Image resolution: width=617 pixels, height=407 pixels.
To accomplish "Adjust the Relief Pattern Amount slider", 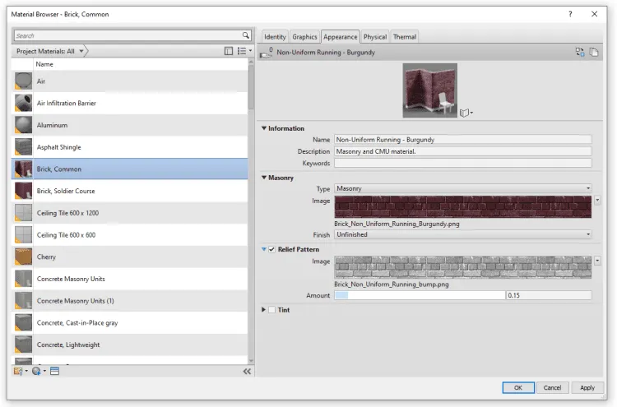I will point(420,295).
